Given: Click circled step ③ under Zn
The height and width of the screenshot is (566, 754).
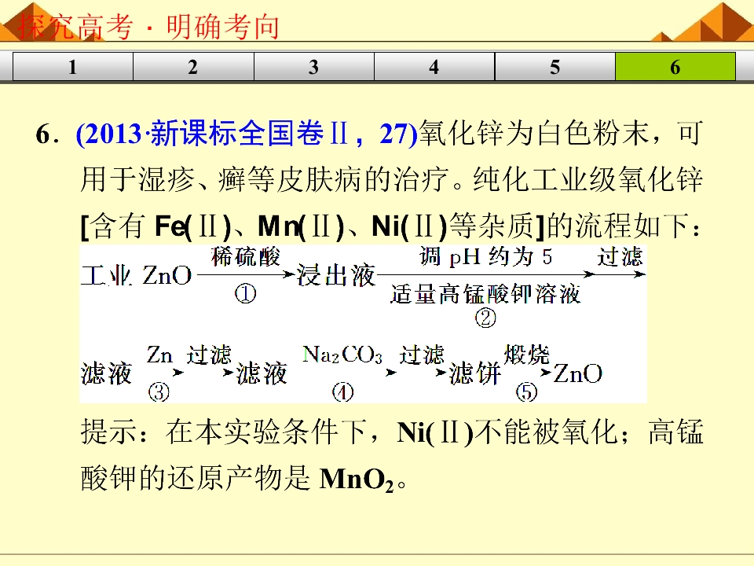Looking at the screenshot, I should tap(159, 392).
